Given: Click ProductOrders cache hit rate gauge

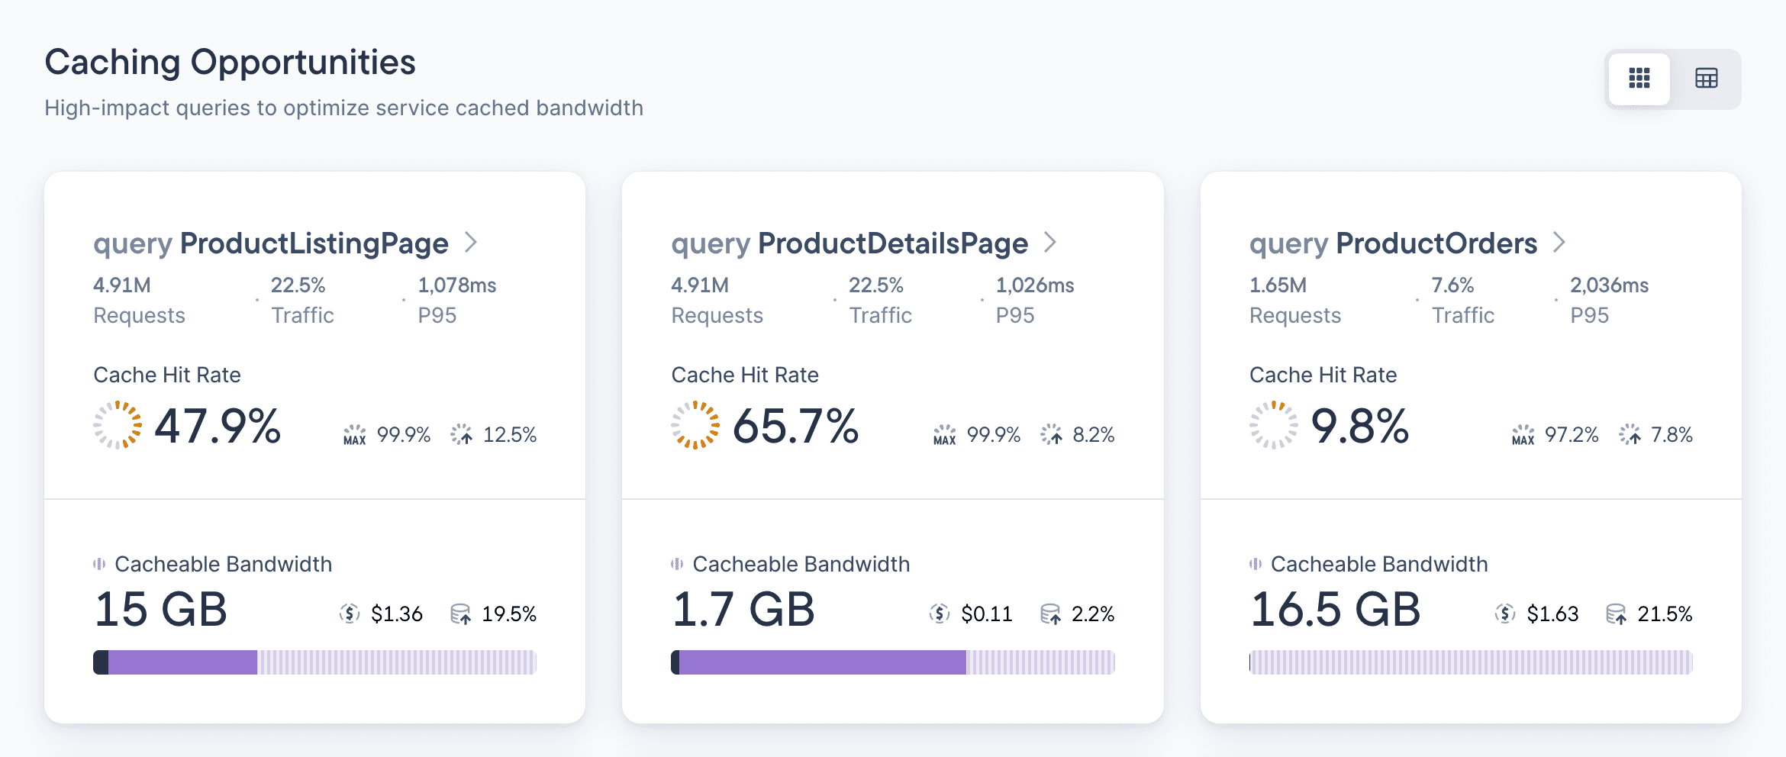Looking at the screenshot, I should pos(1273,425).
